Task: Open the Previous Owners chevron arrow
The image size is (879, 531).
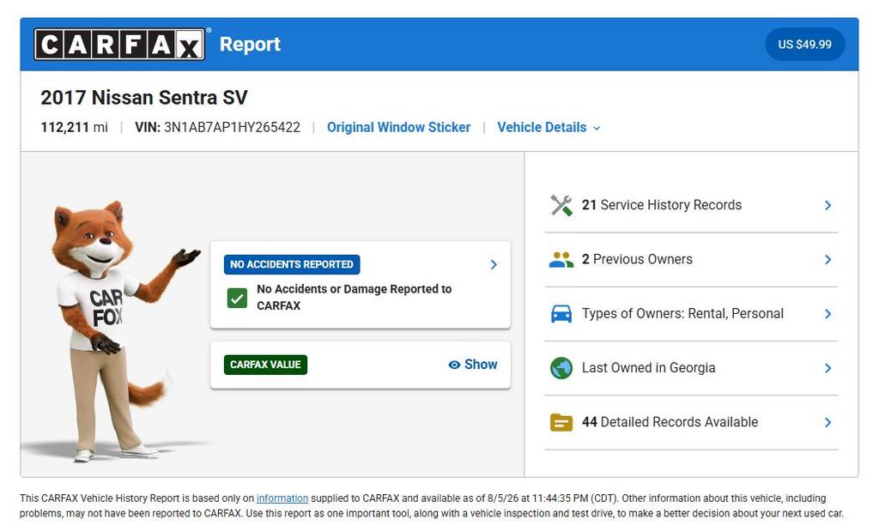Action: click(828, 259)
